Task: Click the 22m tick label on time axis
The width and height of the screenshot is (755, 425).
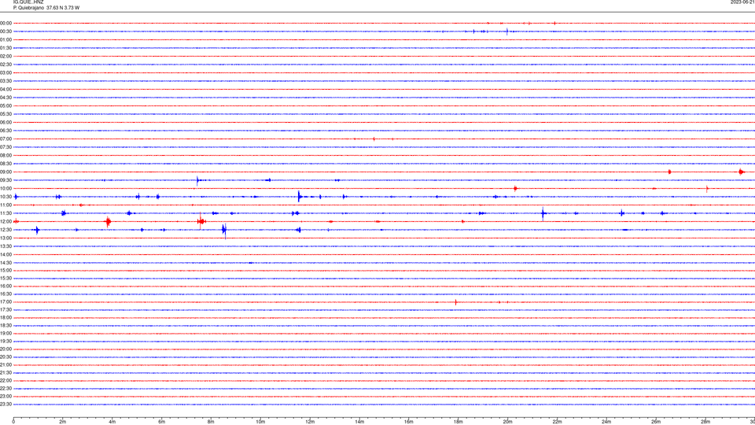Action: (x=557, y=422)
